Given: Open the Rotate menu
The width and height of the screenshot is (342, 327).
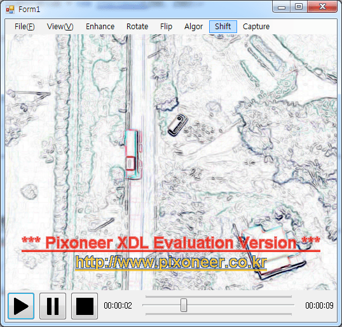Looking at the screenshot, I should pos(137,27).
